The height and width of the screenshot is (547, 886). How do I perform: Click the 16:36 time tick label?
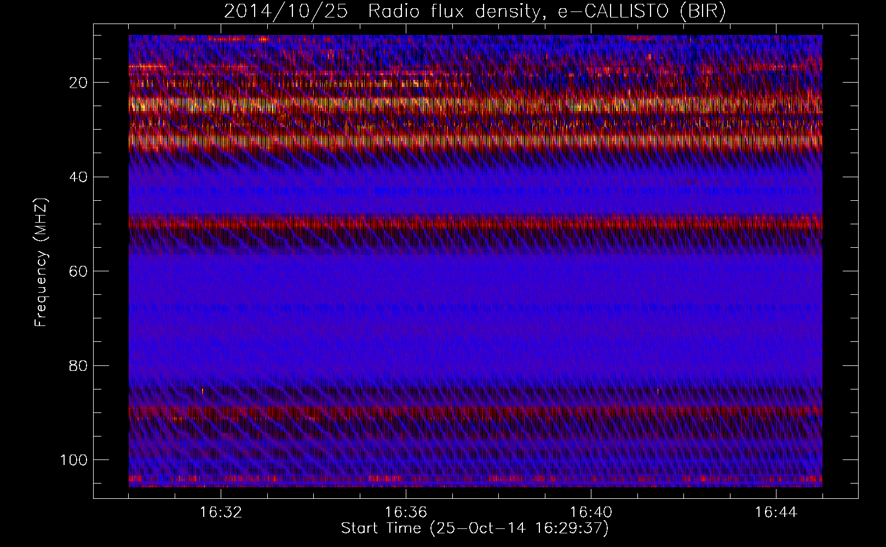click(406, 513)
